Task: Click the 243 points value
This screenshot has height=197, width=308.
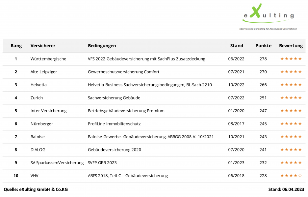Action: click(263, 137)
